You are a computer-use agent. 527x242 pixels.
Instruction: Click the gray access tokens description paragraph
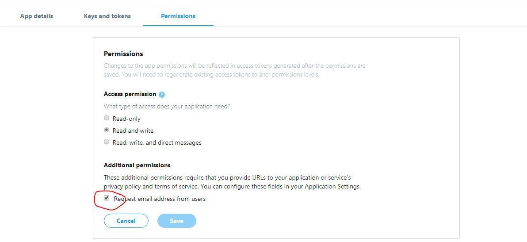coord(234,70)
